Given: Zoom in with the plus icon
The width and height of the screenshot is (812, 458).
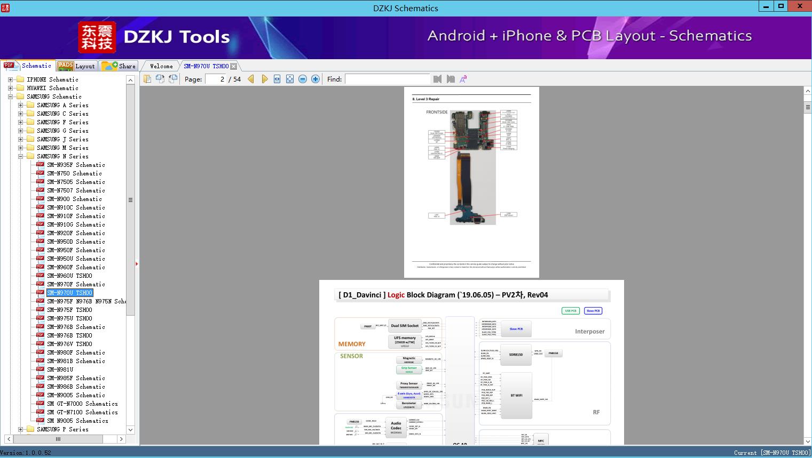Looking at the screenshot, I should click(x=316, y=79).
